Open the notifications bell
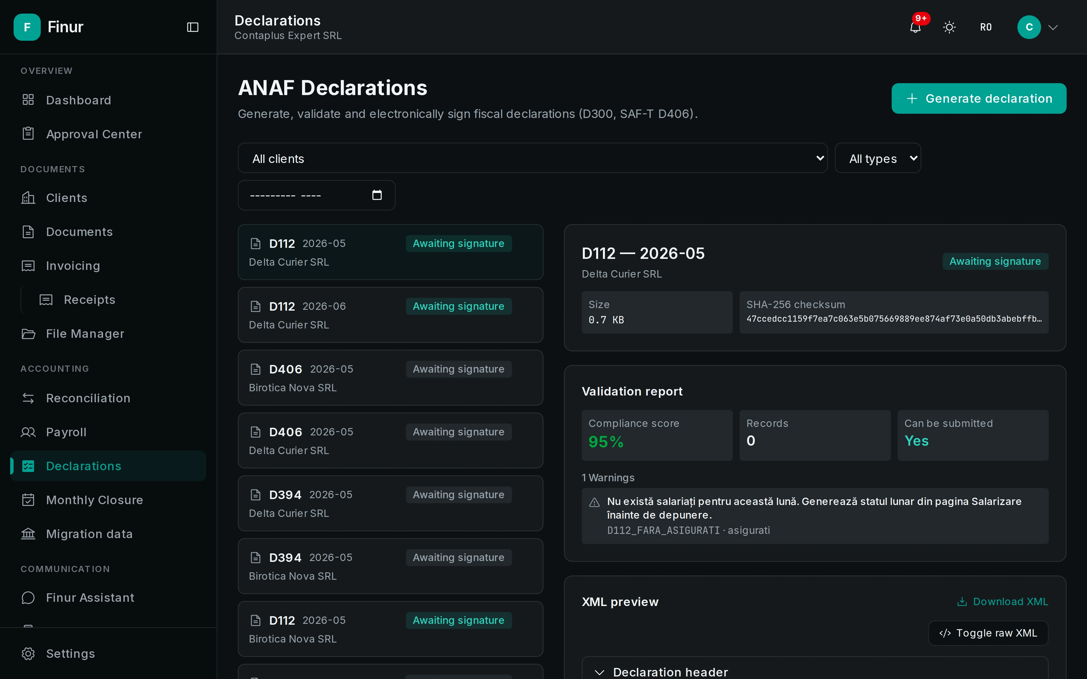1087x679 pixels. tap(915, 27)
